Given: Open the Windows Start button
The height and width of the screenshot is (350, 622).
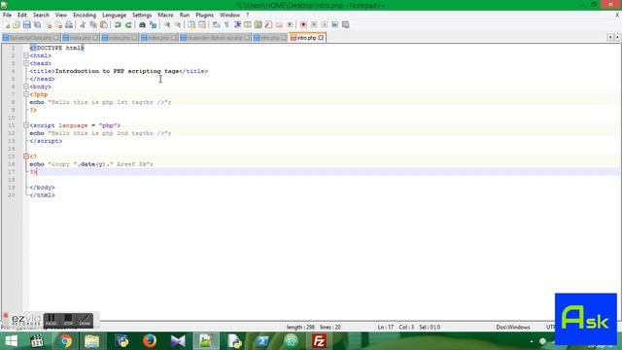Looking at the screenshot, I should coord(11,341).
